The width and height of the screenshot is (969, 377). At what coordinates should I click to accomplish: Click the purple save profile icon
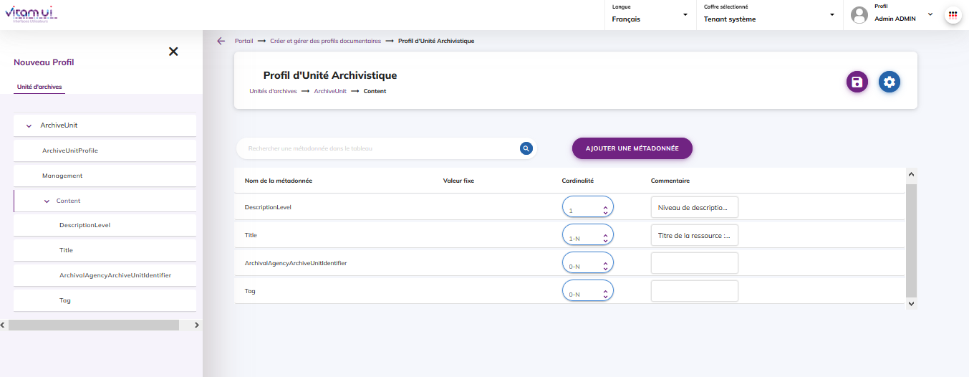coord(857,82)
